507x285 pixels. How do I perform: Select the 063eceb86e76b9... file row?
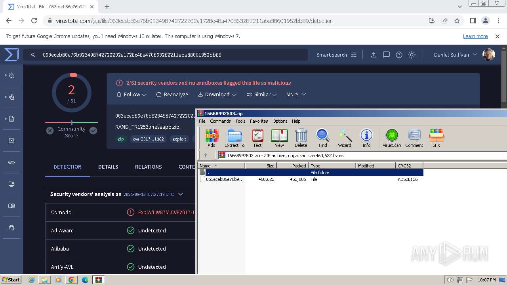[311, 179]
